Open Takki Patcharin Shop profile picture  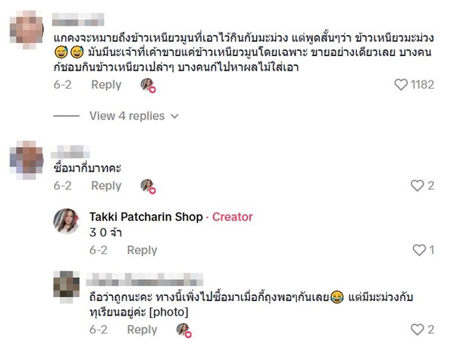point(66,221)
